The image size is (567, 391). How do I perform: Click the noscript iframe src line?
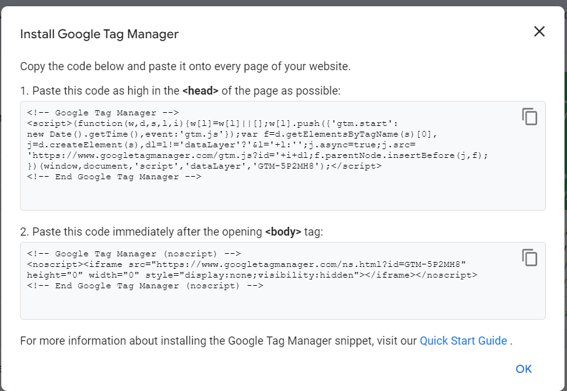(246, 264)
